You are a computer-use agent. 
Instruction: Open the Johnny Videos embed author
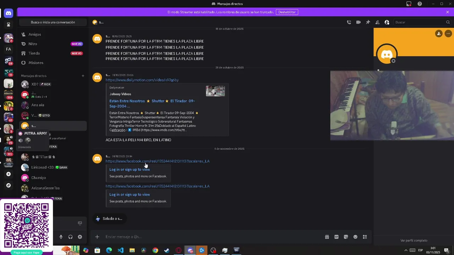120,94
